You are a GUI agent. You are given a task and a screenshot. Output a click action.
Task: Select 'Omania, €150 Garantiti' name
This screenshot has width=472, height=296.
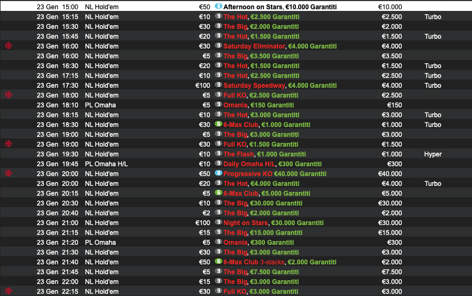point(258,105)
